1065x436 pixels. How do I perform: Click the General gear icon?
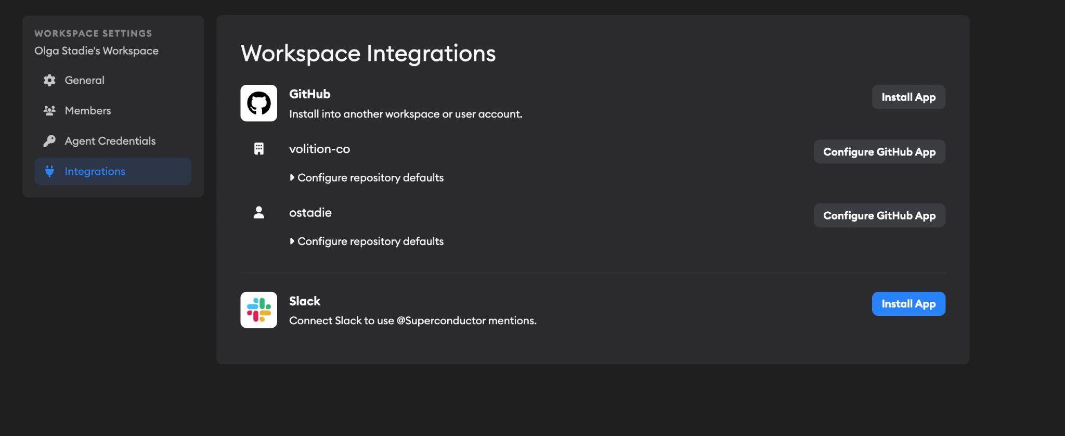[x=49, y=80]
